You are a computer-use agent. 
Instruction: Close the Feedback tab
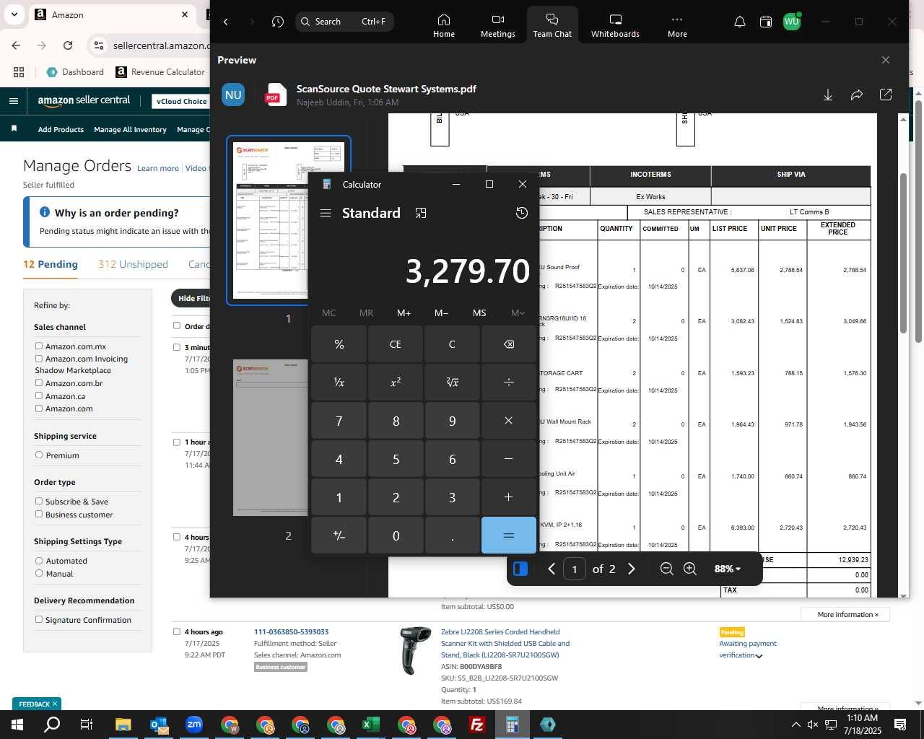tap(54, 704)
